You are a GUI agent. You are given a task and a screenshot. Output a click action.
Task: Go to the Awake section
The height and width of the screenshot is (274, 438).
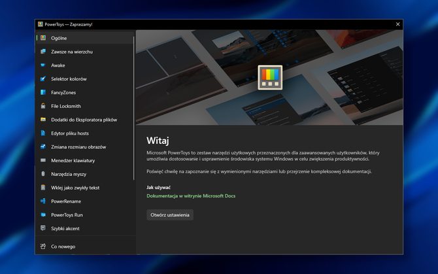click(85, 65)
